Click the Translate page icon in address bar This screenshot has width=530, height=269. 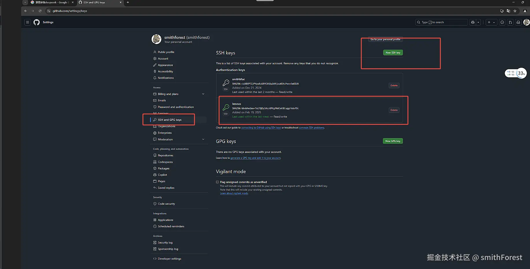point(508,11)
